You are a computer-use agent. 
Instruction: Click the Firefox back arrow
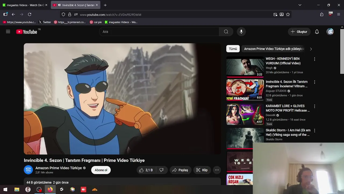13,15
